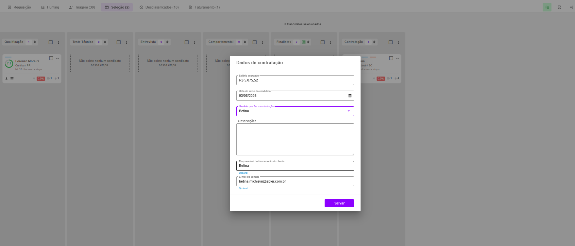Click the mail counter on the Contratação card
This screenshot has width=575, height=246.
pyautogui.click(x=389, y=79)
